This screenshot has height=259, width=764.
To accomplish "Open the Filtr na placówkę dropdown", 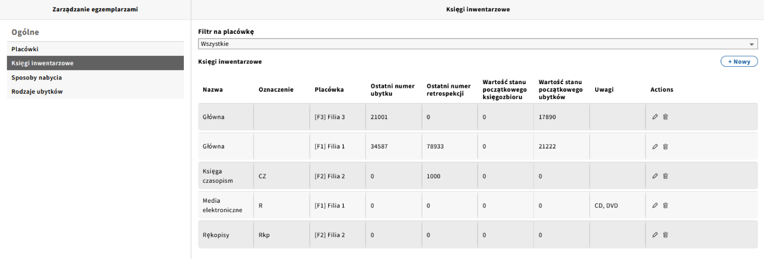I will point(478,44).
